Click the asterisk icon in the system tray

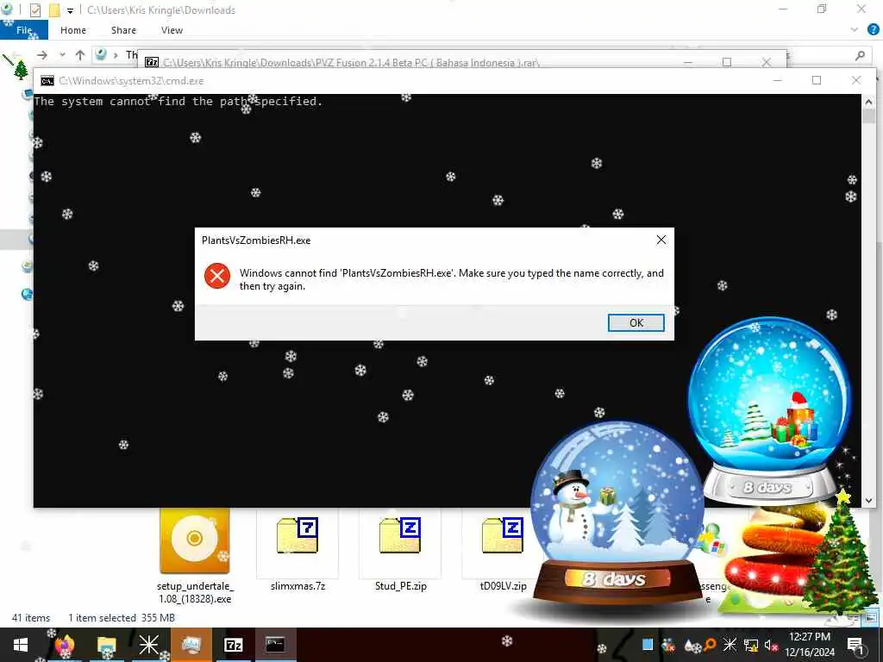pos(730,645)
